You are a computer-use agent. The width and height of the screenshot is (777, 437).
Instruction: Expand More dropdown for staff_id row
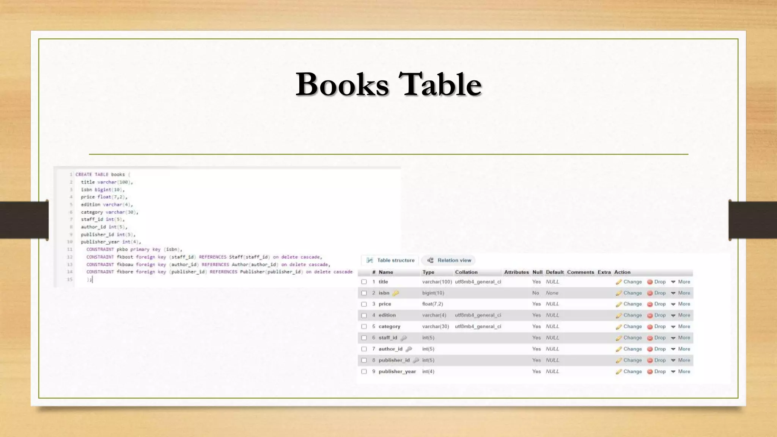point(681,338)
